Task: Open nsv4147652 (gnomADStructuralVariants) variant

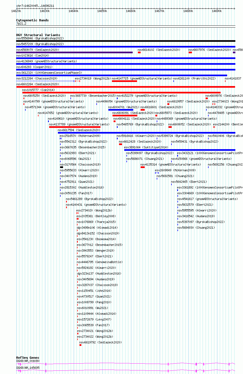Action: click(x=68, y=113)
